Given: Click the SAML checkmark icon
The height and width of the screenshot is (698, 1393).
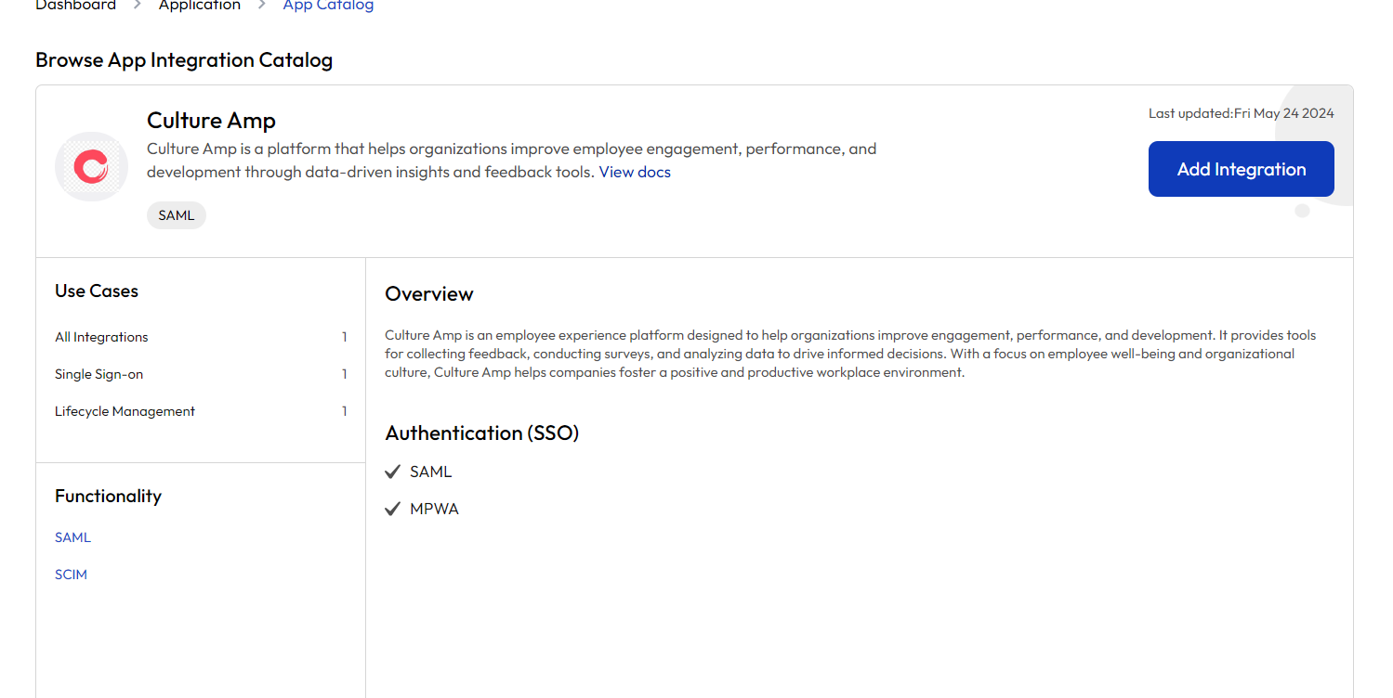Looking at the screenshot, I should tap(393, 472).
